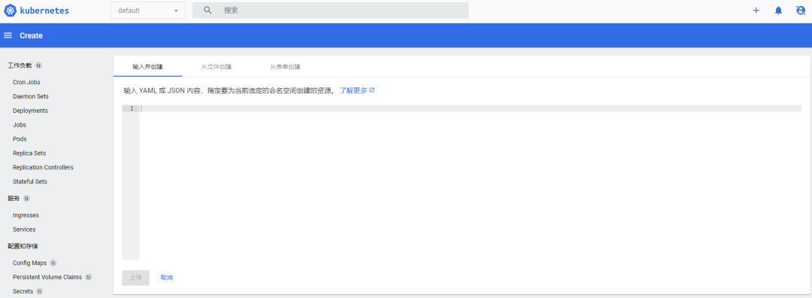Click the 取消 cancel button
The width and height of the screenshot is (812, 298).
pyautogui.click(x=167, y=278)
